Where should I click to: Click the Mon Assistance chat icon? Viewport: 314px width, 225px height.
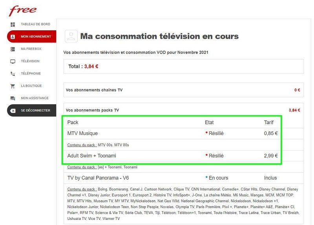13,98
